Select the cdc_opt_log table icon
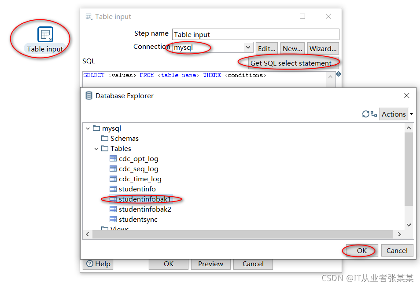Viewport: 420px width, 286px height. (x=113, y=159)
